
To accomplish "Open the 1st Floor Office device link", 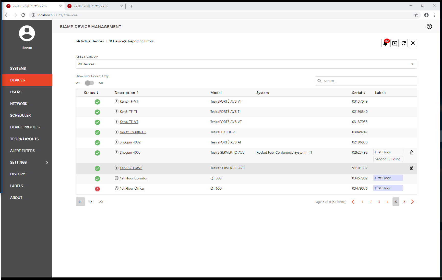I will click(x=132, y=188).
